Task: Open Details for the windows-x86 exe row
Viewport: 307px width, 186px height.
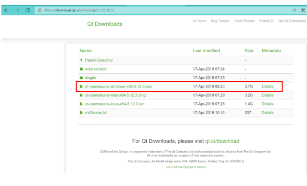Action: click(268, 86)
